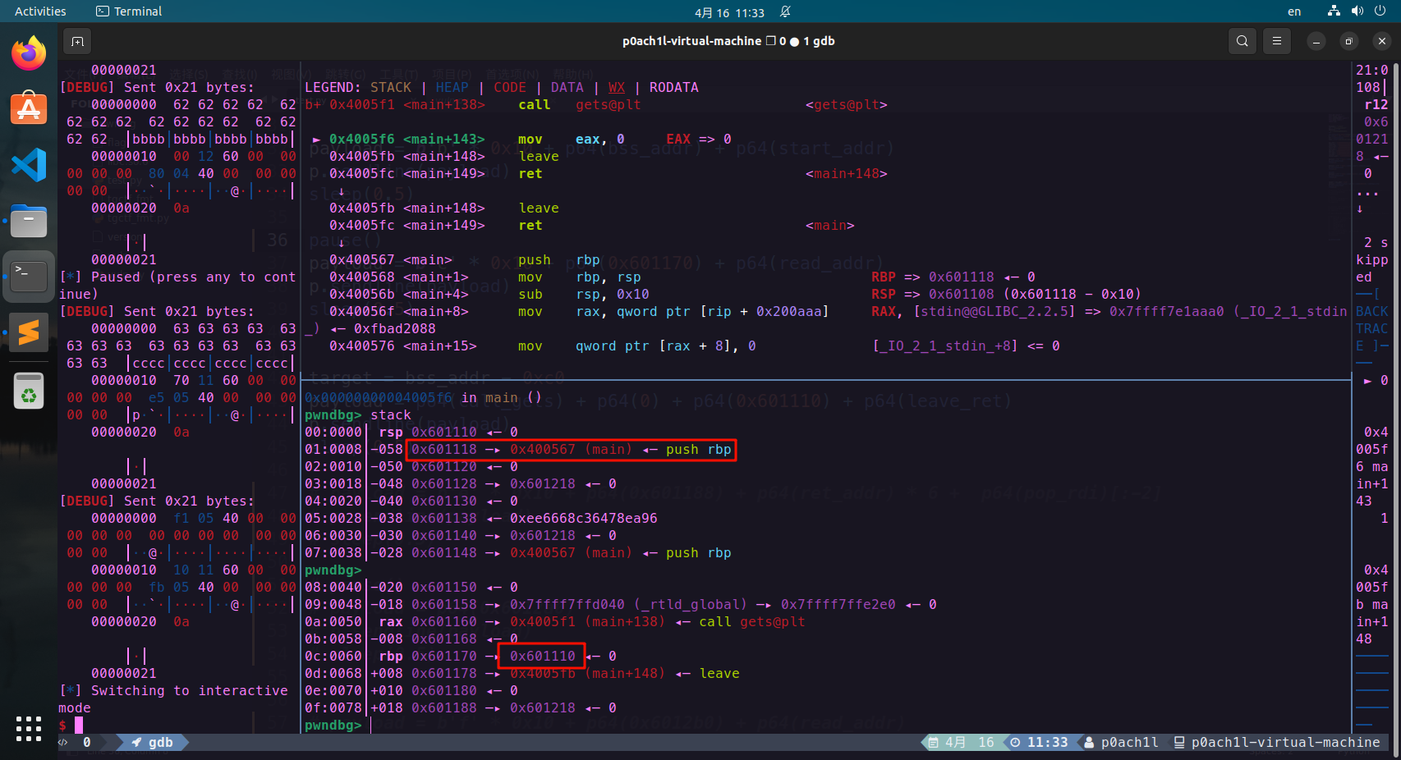Click the STACK legend label
Image resolution: width=1401 pixels, height=760 pixels.
coord(390,87)
